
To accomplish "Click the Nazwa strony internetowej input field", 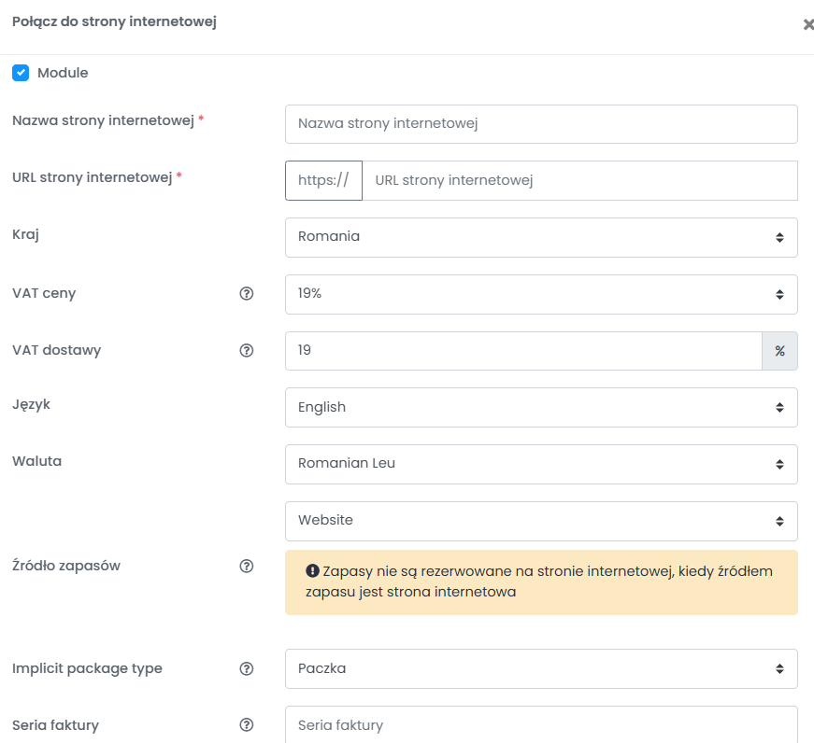I will click(x=541, y=124).
